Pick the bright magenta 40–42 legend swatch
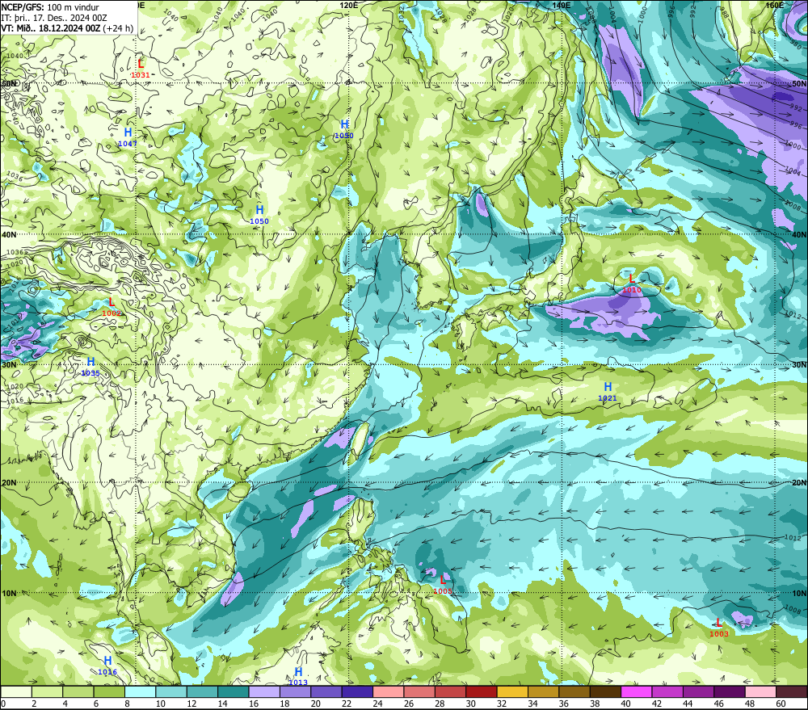Screen dimensions: 808x710 (x=636, y=691)
